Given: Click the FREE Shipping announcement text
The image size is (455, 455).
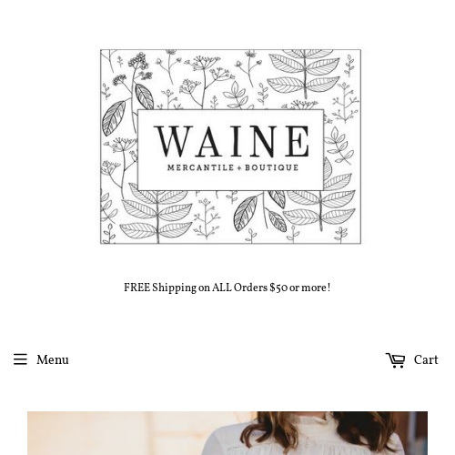Looking at the screenshot, I should pyautogui.click(x=227, y=288).
